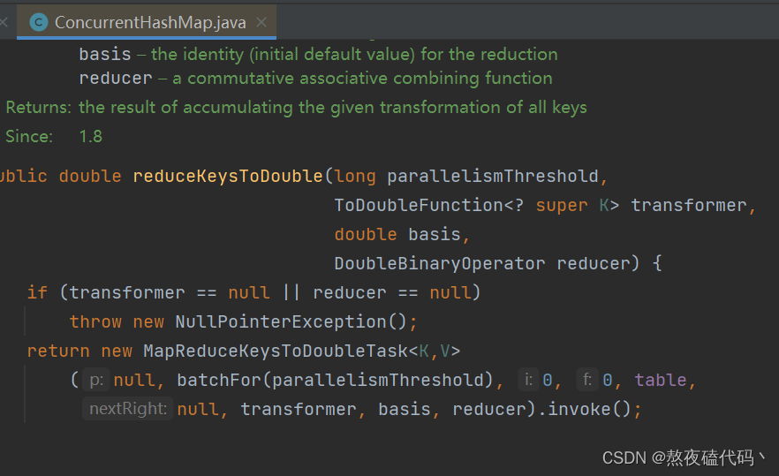Click NullPointerException in the throw statement

tap(281, 321)
